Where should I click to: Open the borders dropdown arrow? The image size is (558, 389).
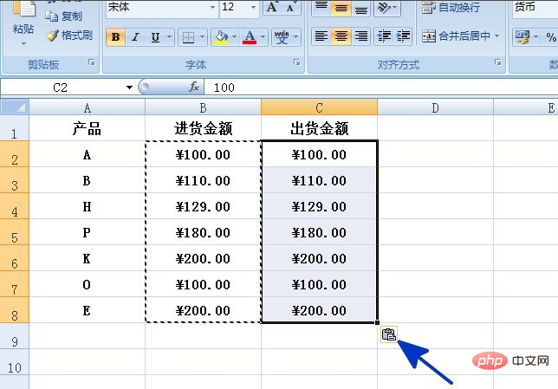[x=202, y=37]
